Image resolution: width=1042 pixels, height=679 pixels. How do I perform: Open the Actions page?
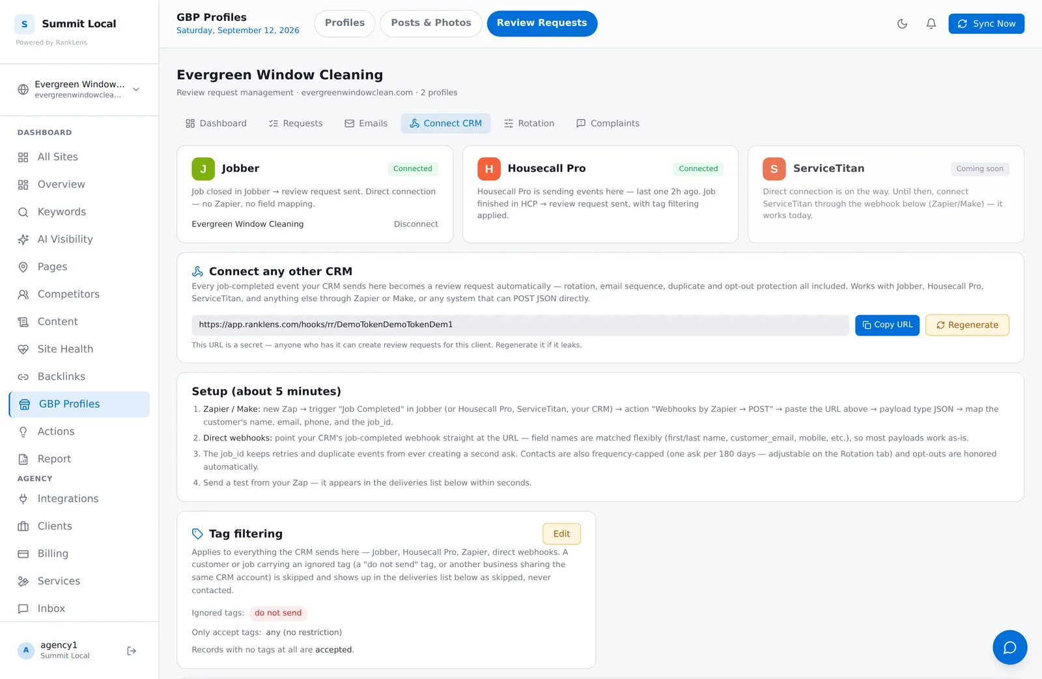79,432
